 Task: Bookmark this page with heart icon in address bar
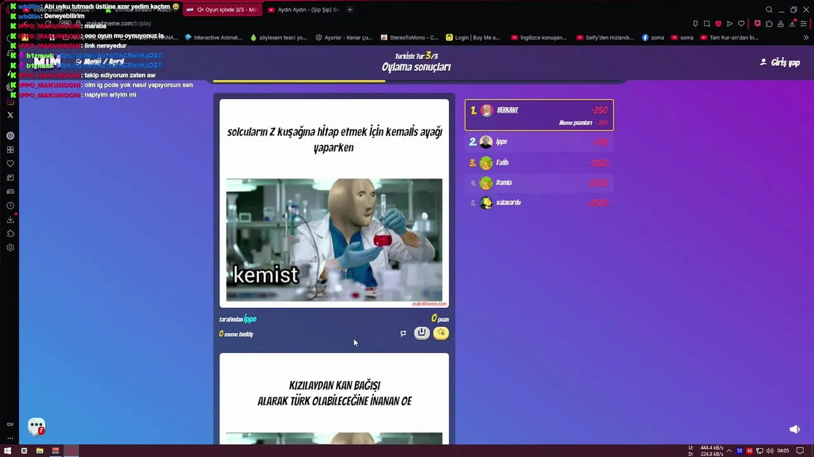click(741, 23)
